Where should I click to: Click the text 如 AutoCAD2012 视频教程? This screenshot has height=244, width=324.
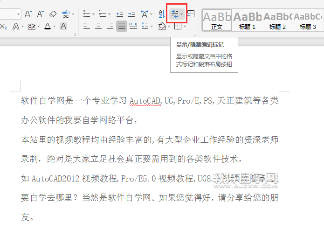(69, 178)
